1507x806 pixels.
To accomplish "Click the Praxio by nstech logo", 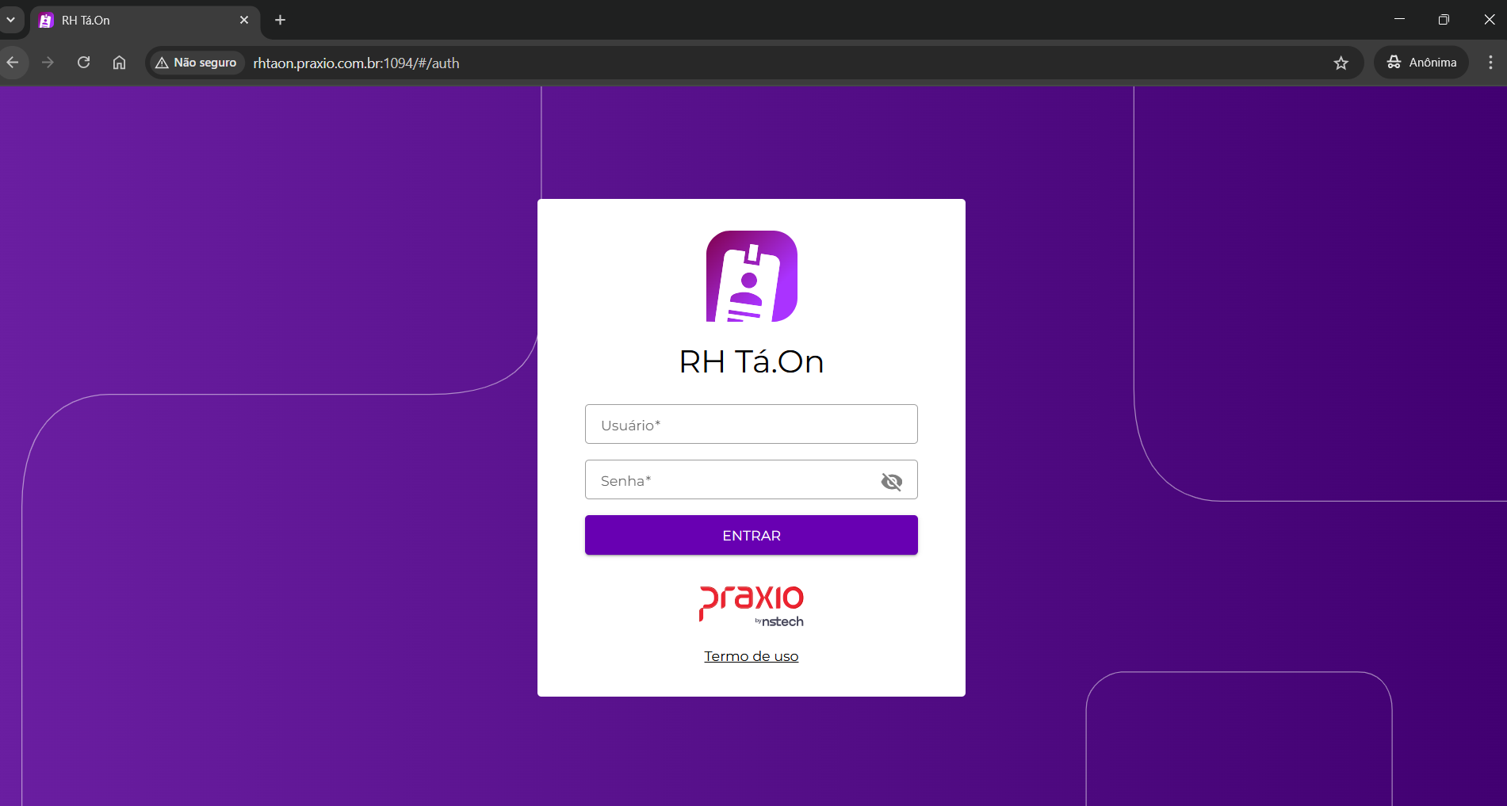I will pyautogui.click(x=752, y=606).
